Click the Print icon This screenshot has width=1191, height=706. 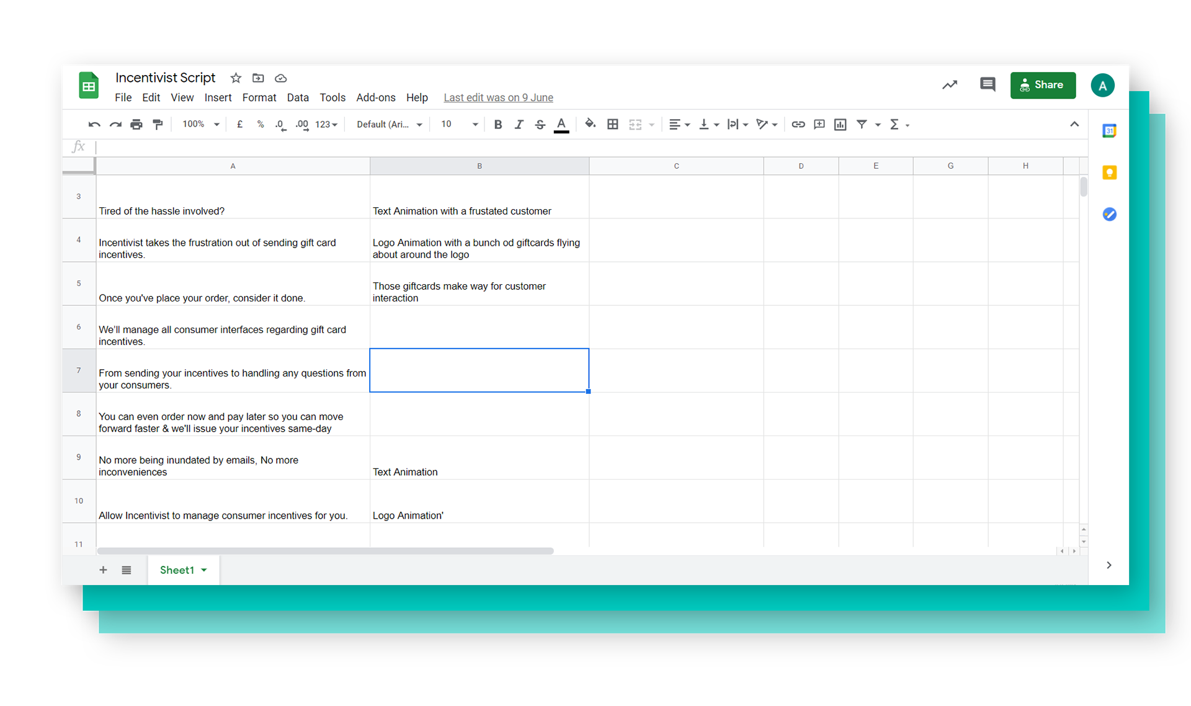[x=136, y=125]
